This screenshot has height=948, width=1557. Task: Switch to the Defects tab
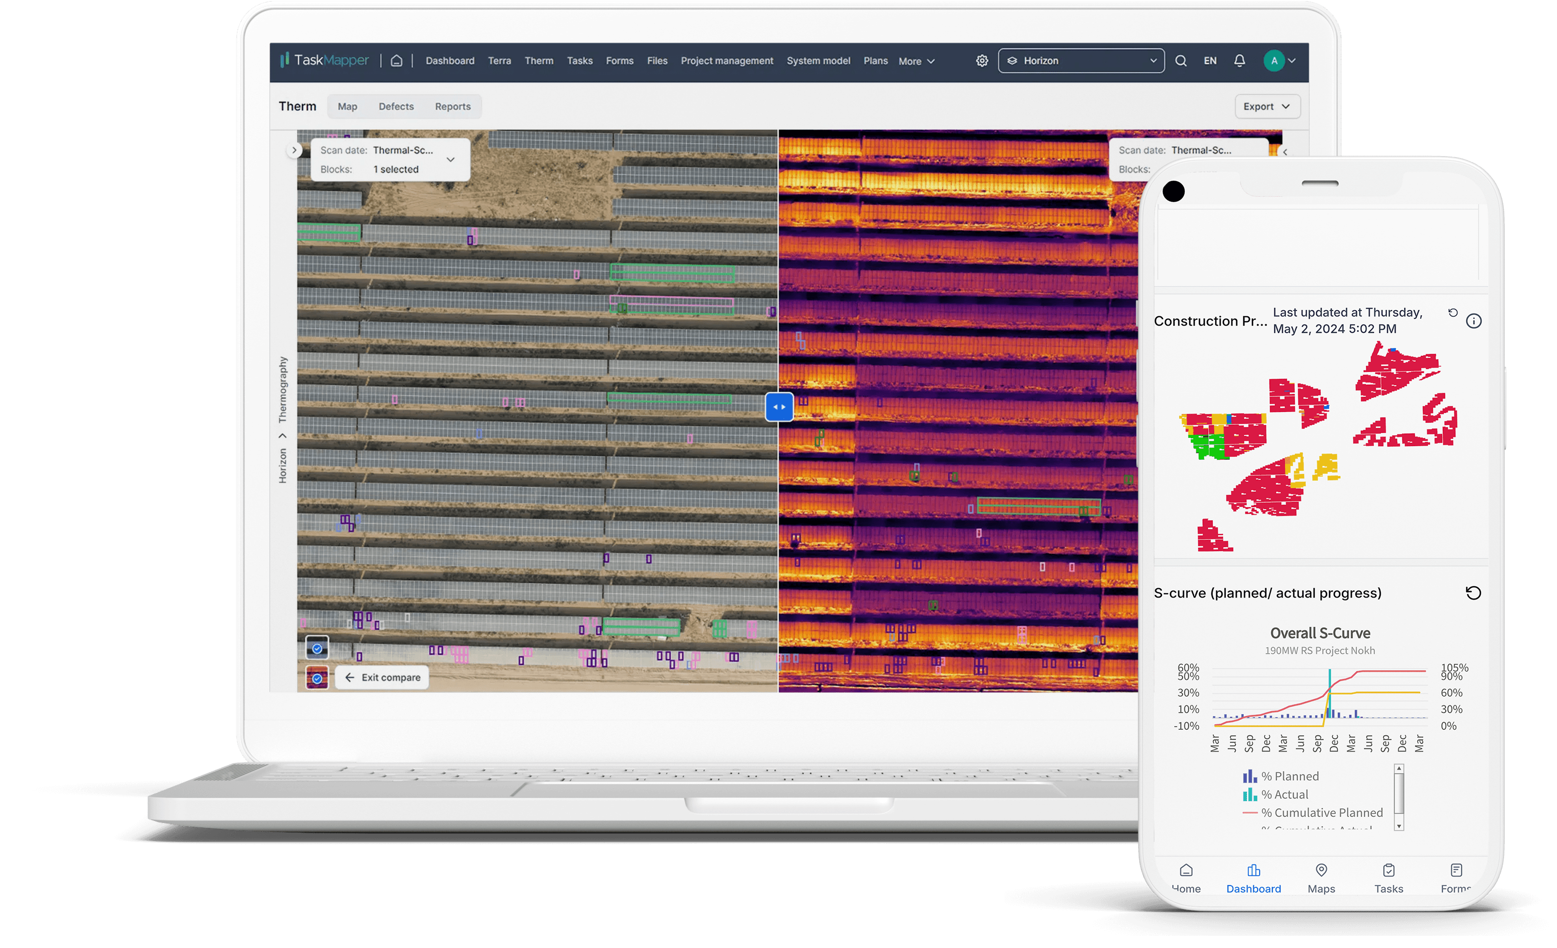coord(395,106)
